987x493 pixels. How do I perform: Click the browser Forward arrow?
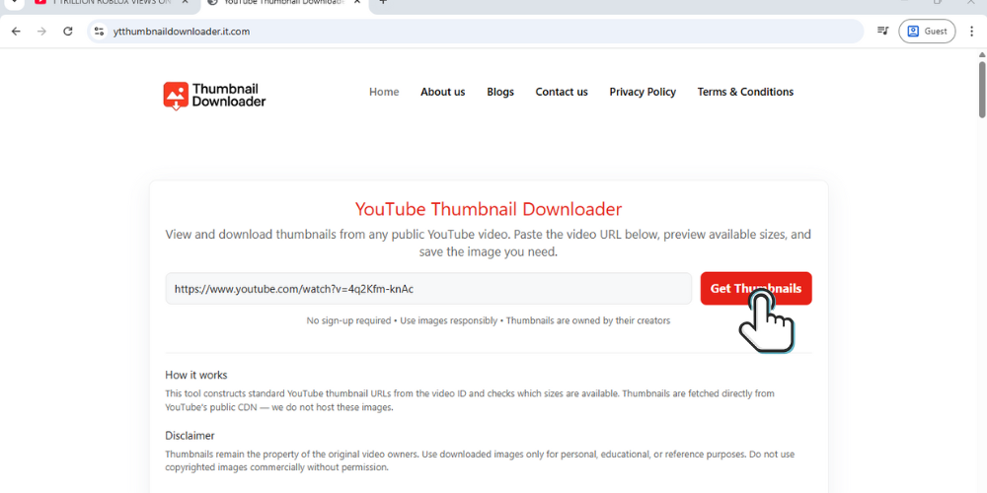coord(41,31)
